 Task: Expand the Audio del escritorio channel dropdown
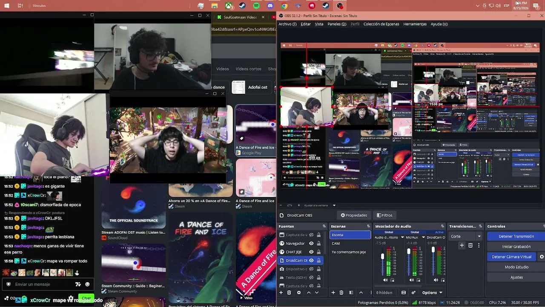pos(402,237)
